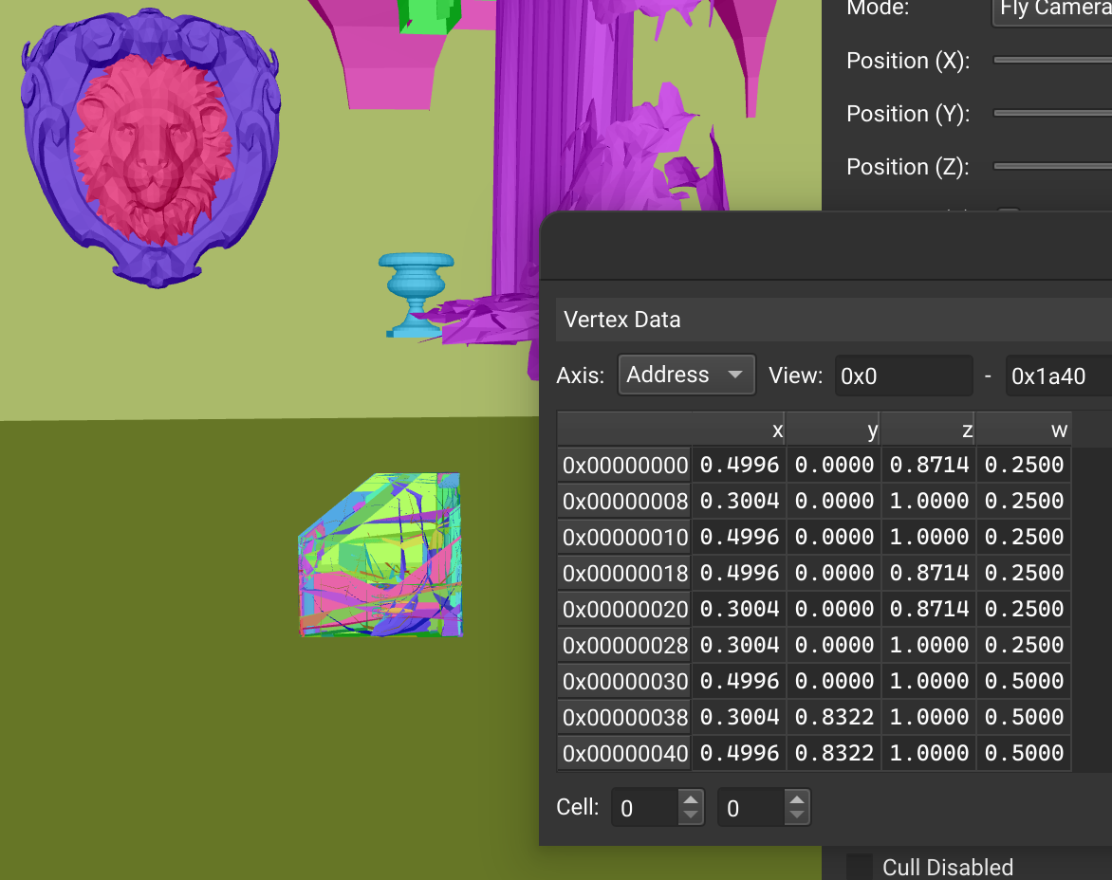Adjust the Position (Y) slider

[1052, 114]
